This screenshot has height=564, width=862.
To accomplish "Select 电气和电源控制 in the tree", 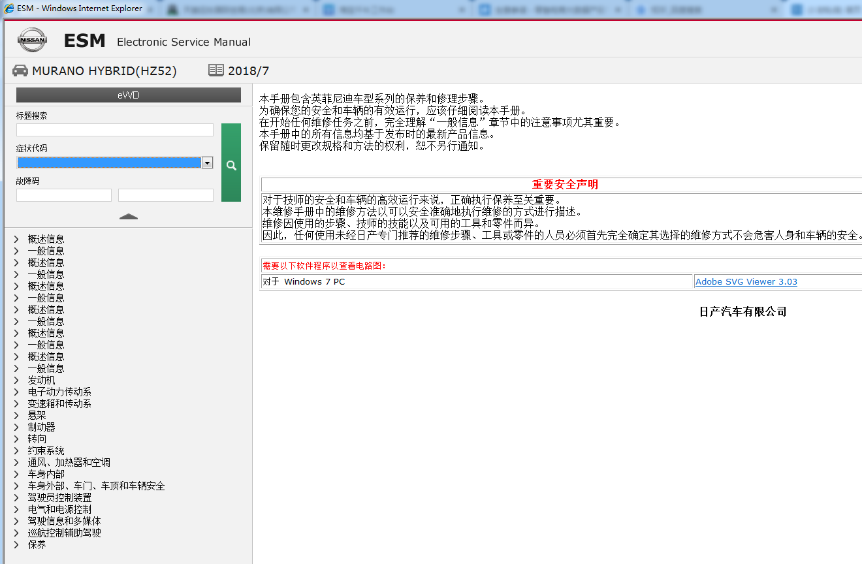I will point(60,509).
